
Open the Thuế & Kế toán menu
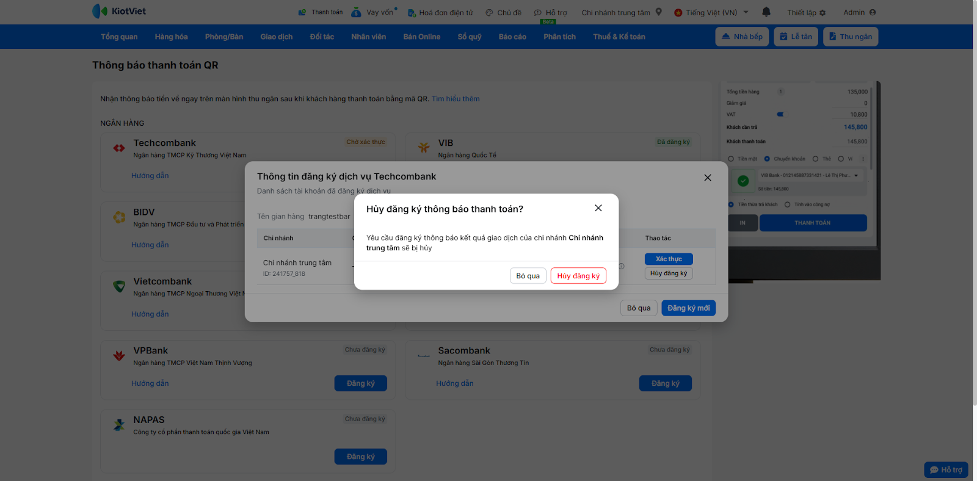click(619, 37)
